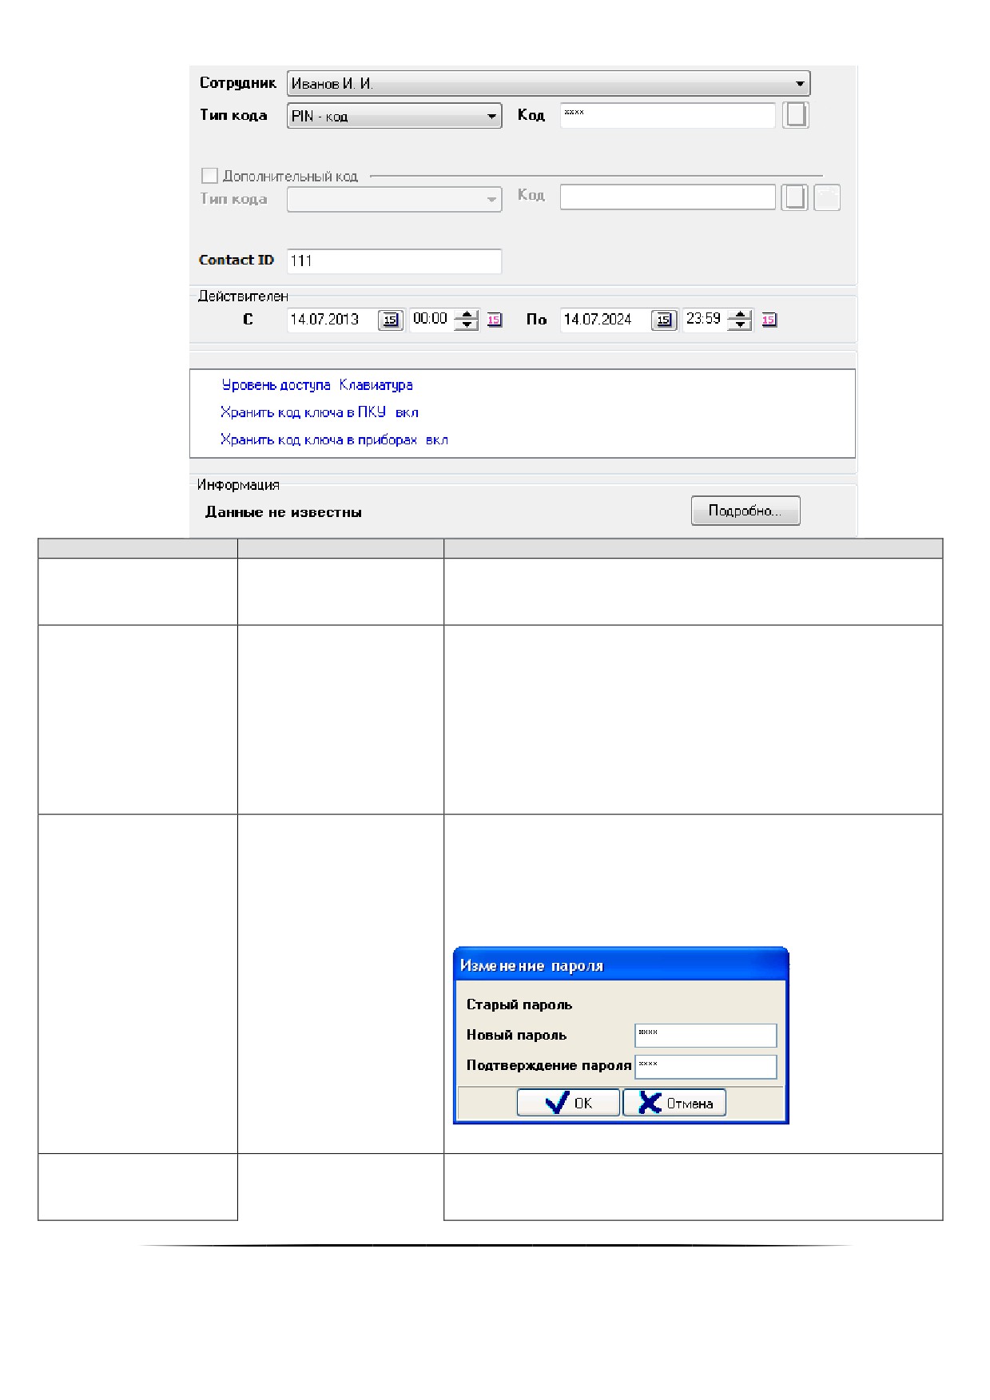
Task: Open the calendar for end date 14.07.2024
Action: (x=664, y=320)
